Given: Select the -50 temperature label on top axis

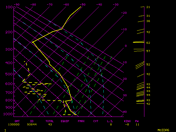Looking at the screenshot, I should [x=82, y=4].
